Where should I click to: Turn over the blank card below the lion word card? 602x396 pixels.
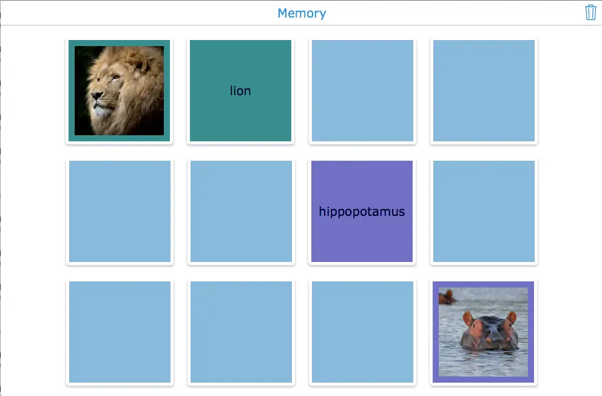[x=241, y=212]
